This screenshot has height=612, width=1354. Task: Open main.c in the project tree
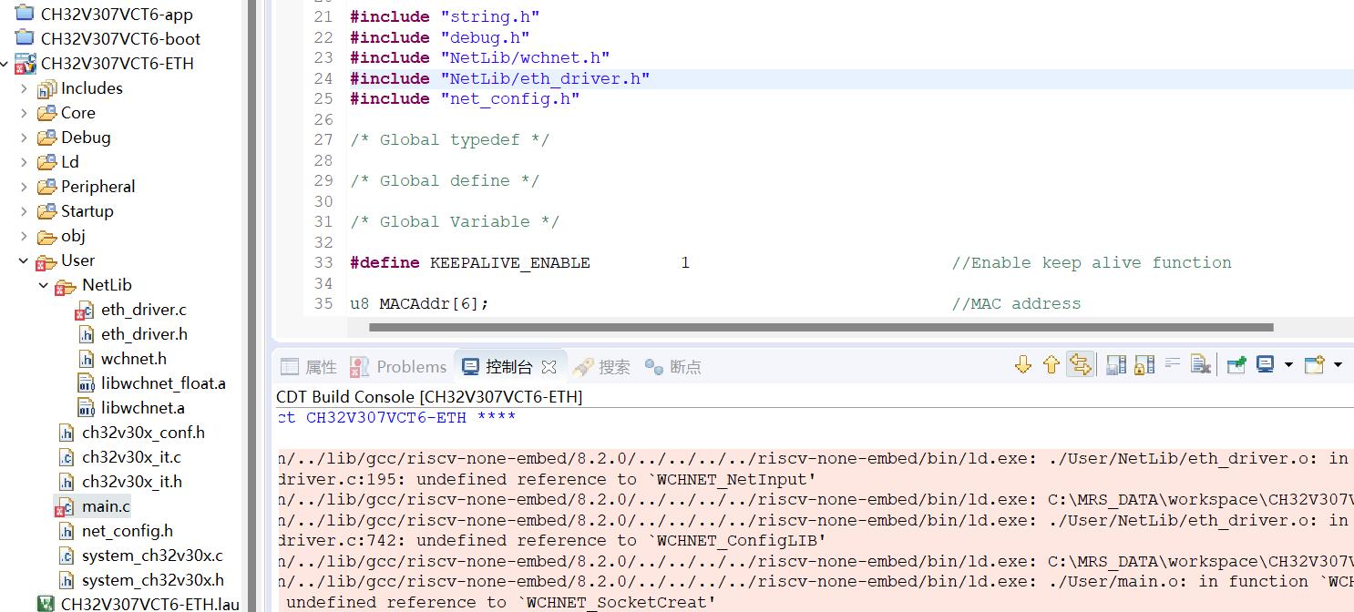[106, 506]
